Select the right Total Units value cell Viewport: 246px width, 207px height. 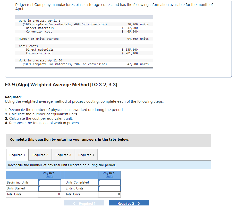tap(109, 194)
